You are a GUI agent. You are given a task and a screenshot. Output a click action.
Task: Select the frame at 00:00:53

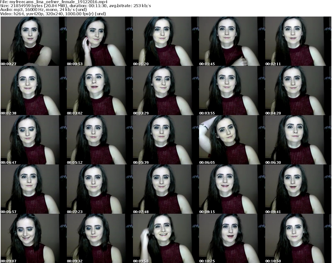click(x=99, y=41)
